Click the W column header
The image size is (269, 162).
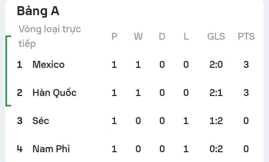pos(138,36)
